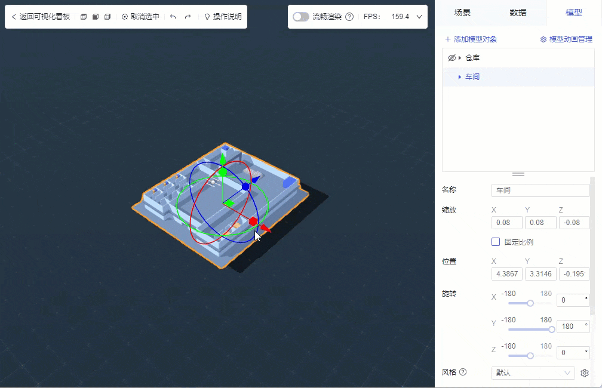This screenshot has width=602, height=388.
Task: Expand the 仓库 tree node
Action: [460, 57]
